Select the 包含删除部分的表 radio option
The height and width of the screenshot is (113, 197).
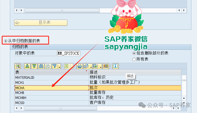134,53
